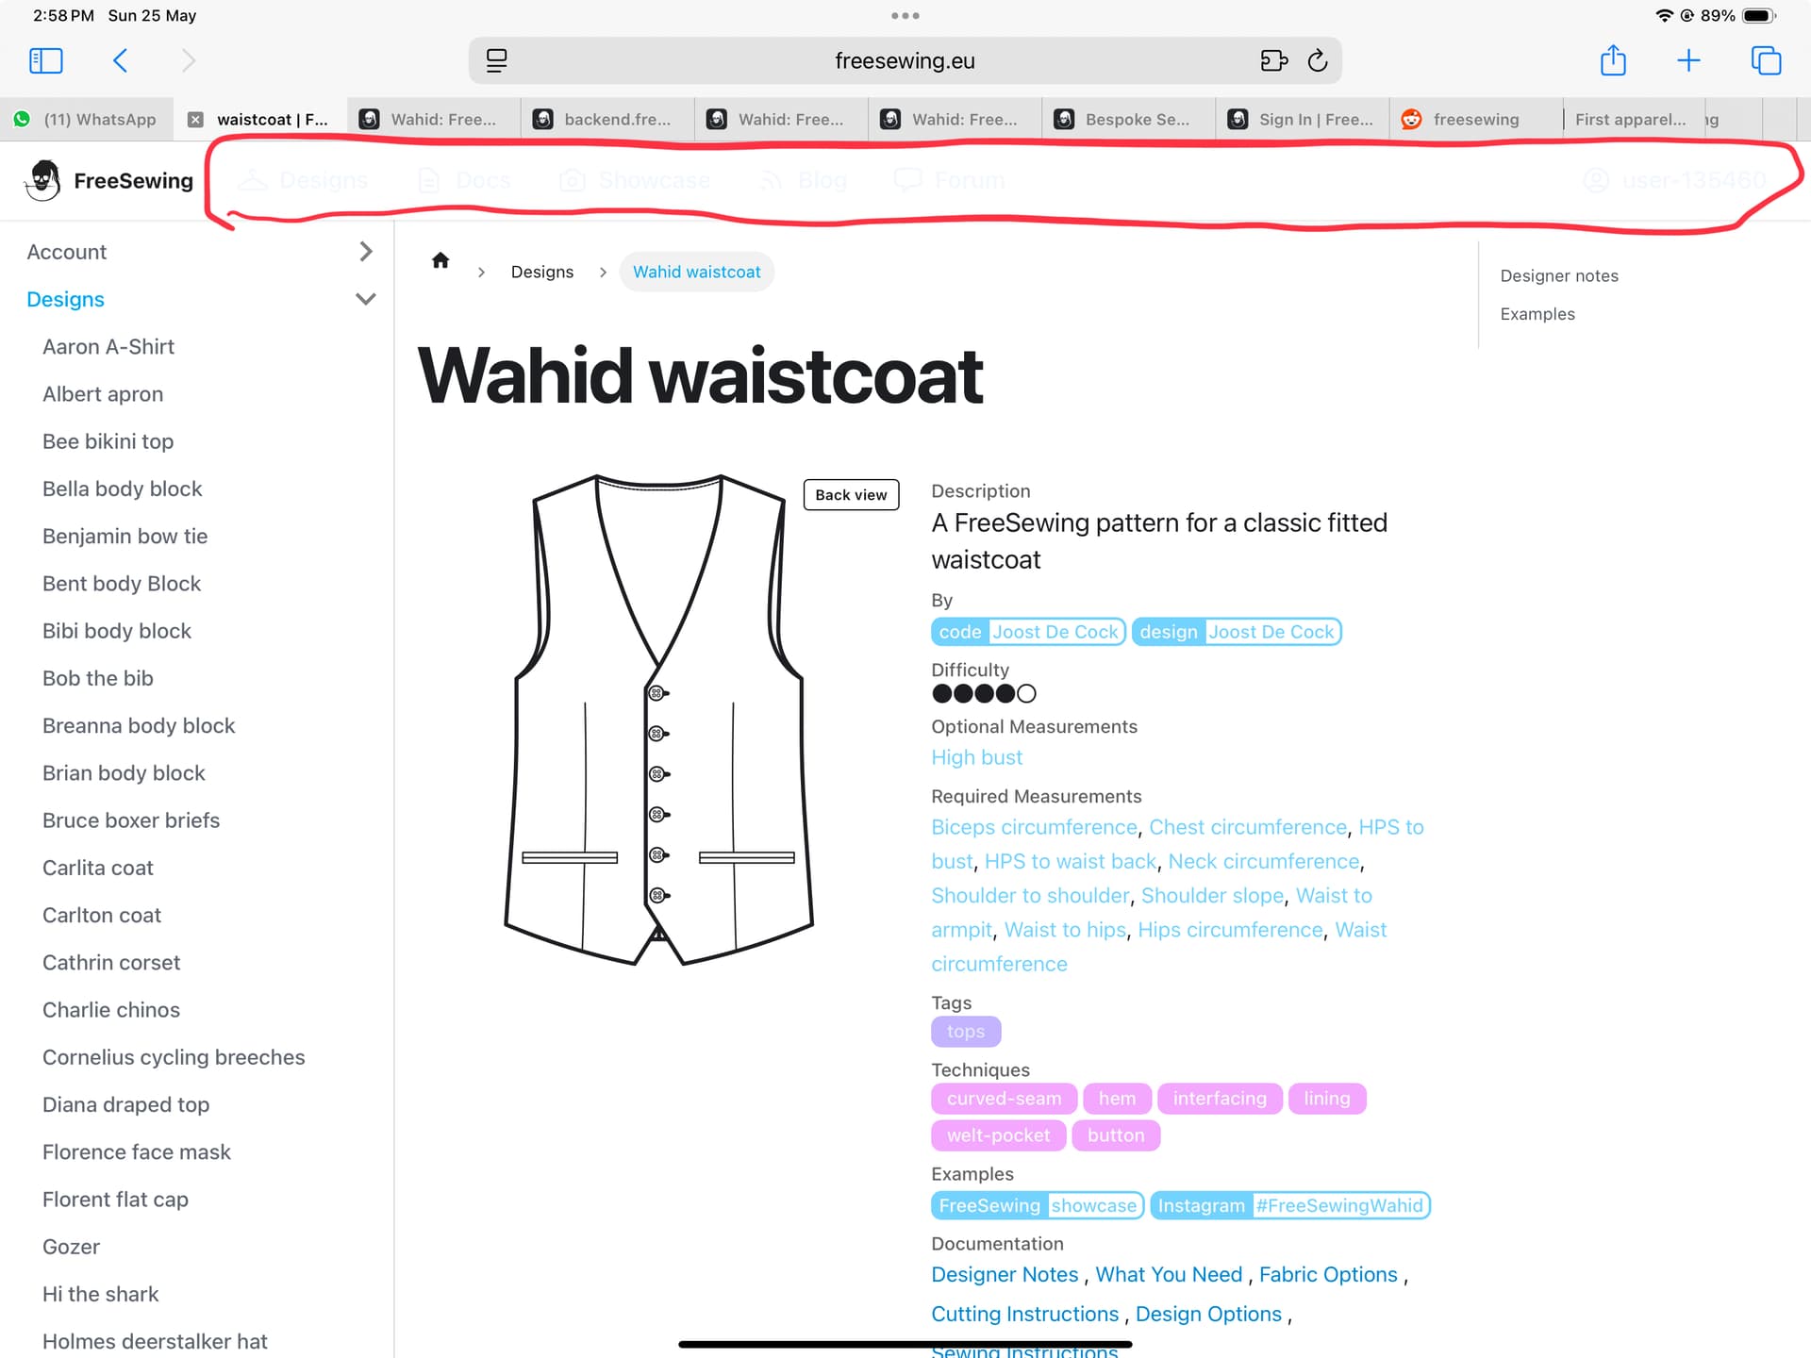Viewport: 1811px width, 1358px height.
Task: Toggle the waistcoat to Back view
Action: pos(851,495)
